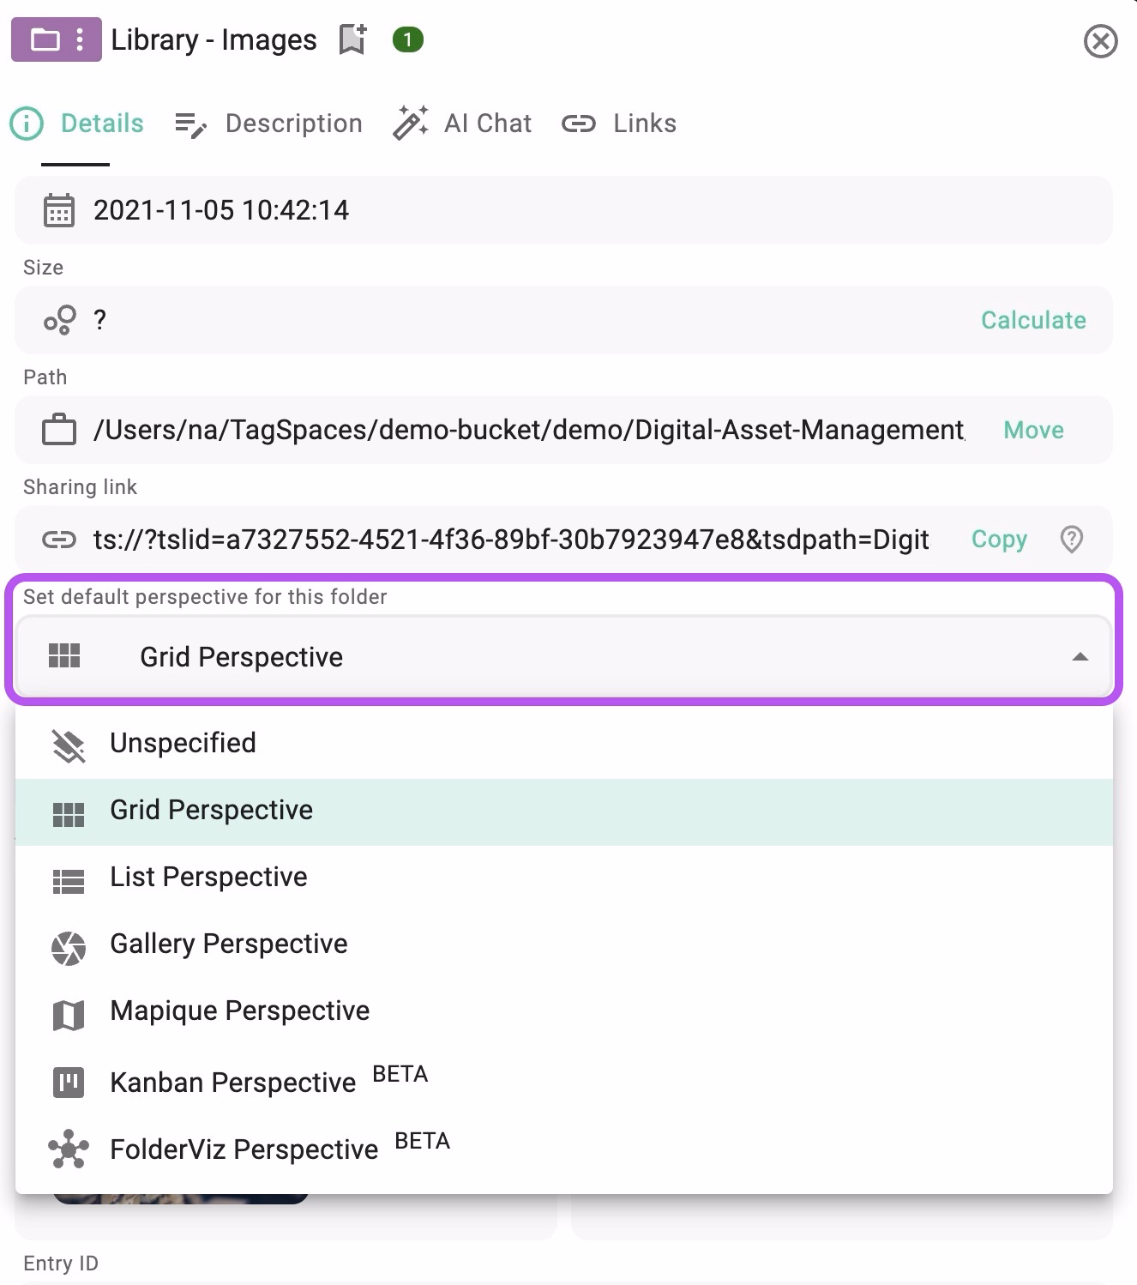Click the Calculate link to compute folder size
This screenshot has width=1137, height=1285.
tap(1032, 320)
